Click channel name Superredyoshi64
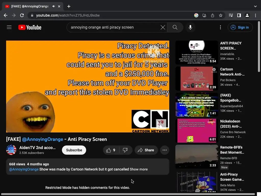 231,106
